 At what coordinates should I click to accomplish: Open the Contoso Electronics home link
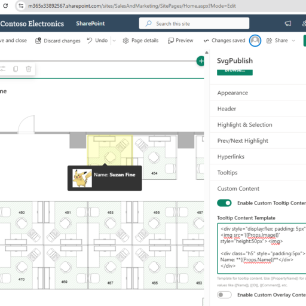point(32,23)
